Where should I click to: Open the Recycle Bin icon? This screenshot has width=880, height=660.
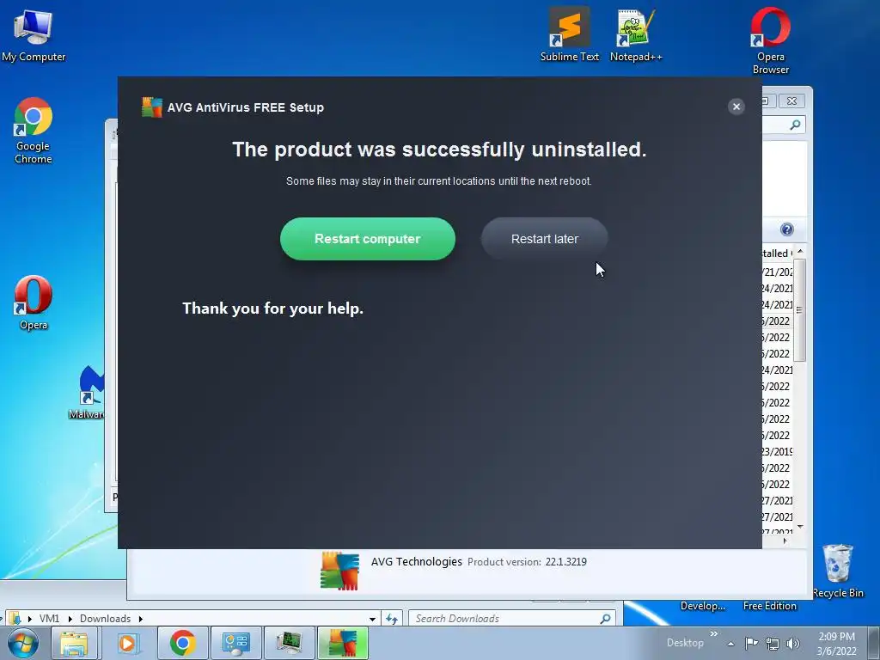[x=838, y=571]
